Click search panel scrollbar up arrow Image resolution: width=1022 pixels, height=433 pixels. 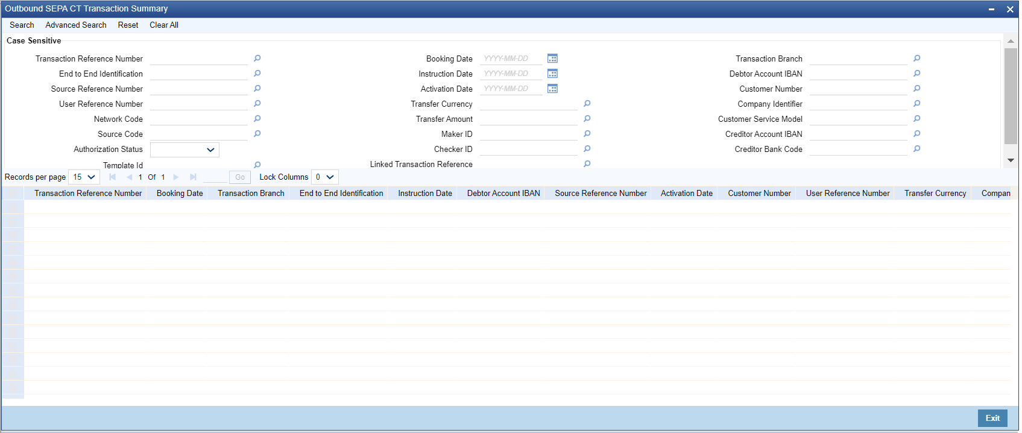click(1011, 41)
